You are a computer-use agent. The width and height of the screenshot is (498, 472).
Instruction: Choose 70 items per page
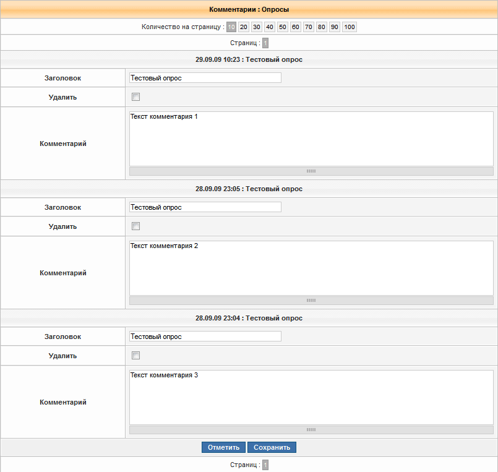[x=308, y=27]
